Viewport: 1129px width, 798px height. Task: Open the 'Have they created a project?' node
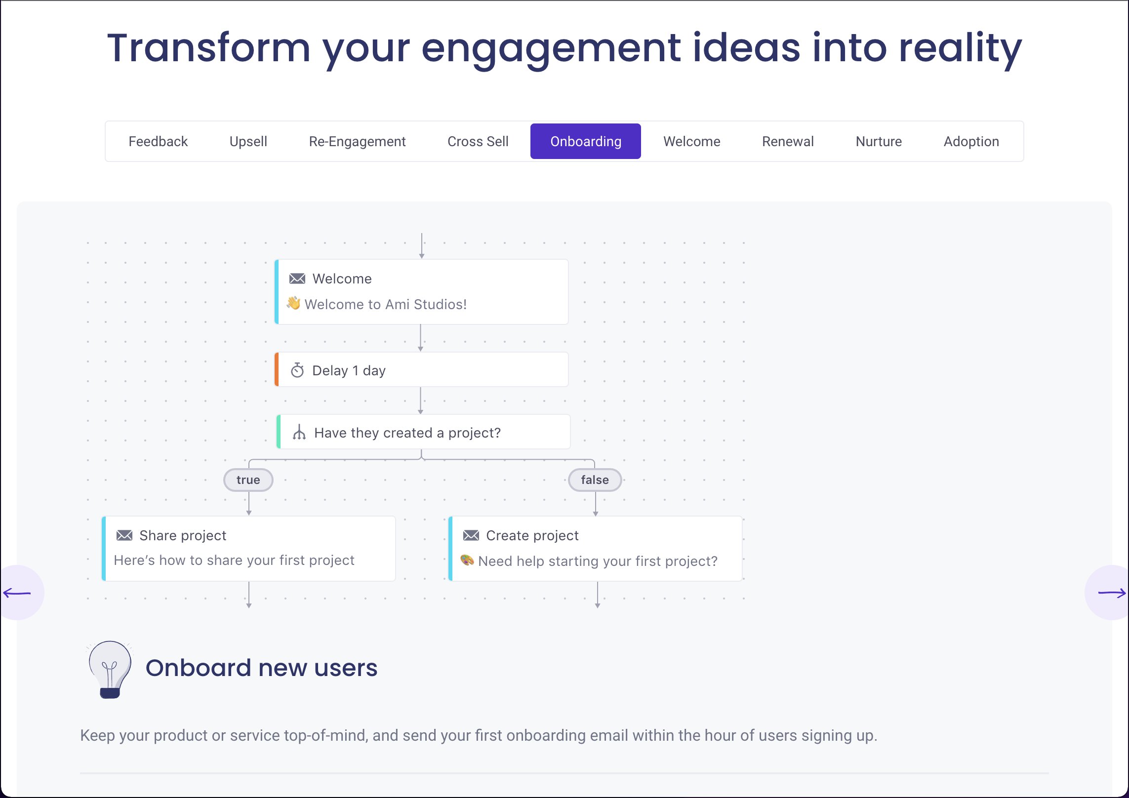tap(423, 432)
